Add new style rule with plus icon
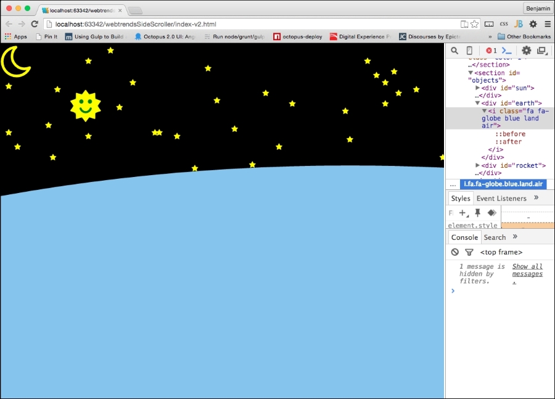This screenshot has height=399, width=555. (463, 213)
